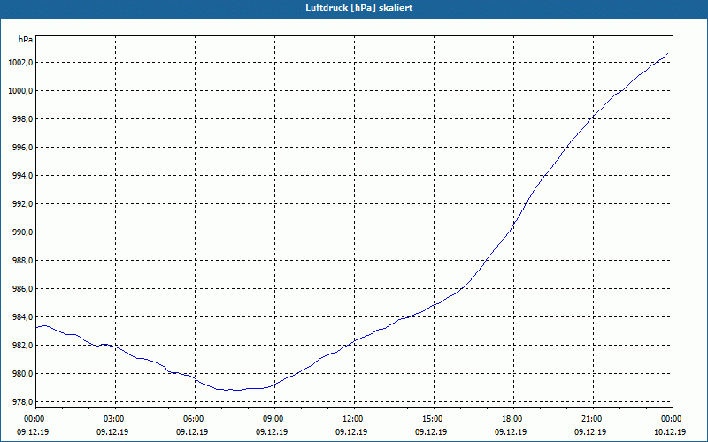
Task: Click the 'Luftdruck [hPa] skaliert' chart title
Action: pos(359,8)
